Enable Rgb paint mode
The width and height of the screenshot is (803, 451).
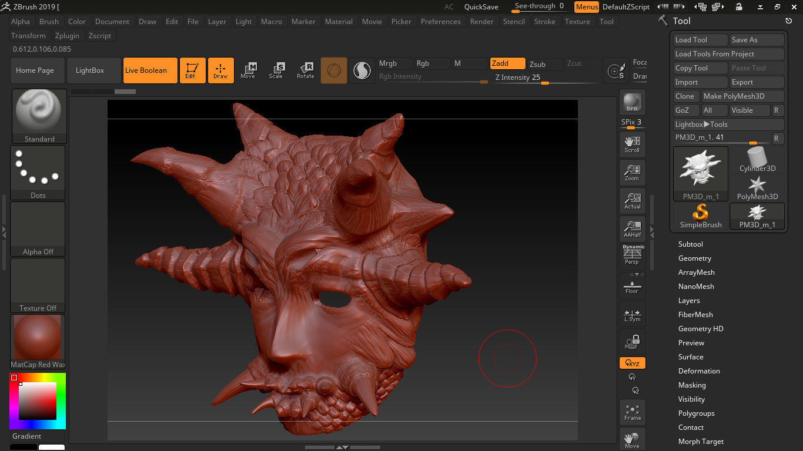(x=432, y=63)
